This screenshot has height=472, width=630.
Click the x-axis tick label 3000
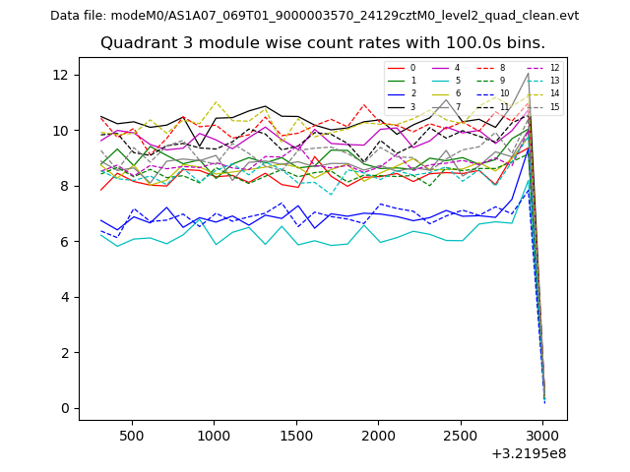[543, 436]
